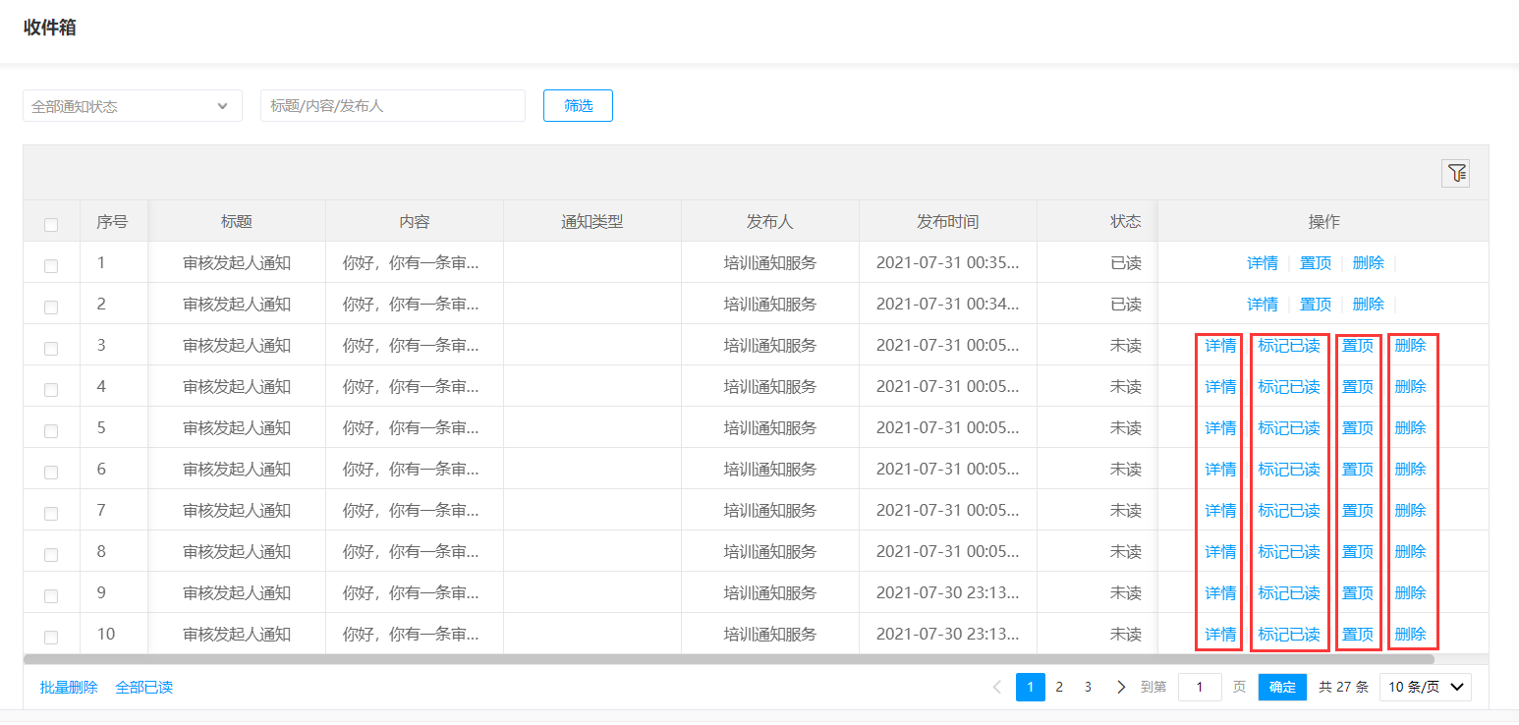This screenshot has height=725, width=1519.
Task: Click the 发布时间 column header
Action: coord(948,221)
